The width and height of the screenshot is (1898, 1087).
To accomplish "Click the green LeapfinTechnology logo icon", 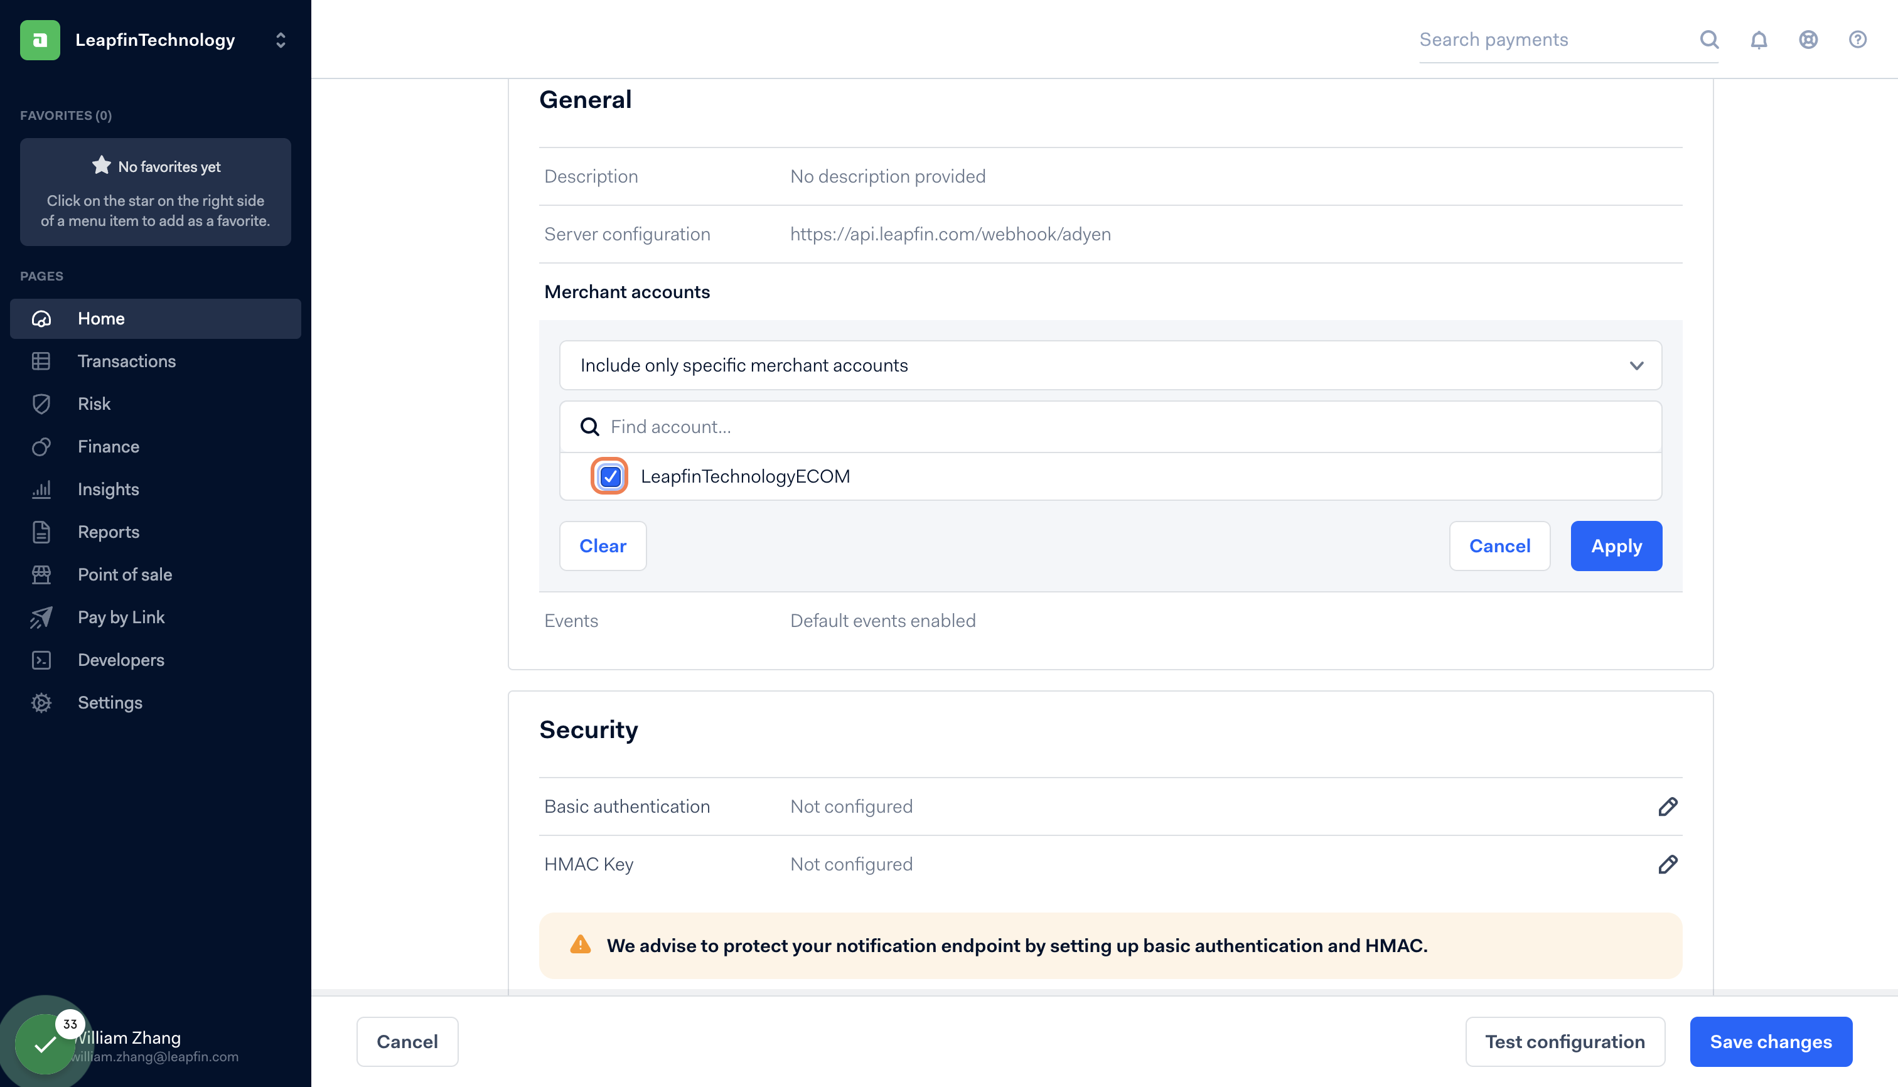I will tap(40, 40).
